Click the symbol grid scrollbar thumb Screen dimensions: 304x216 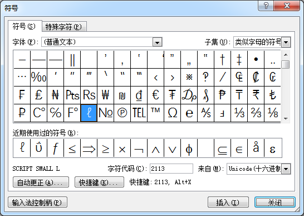(286, 64)
